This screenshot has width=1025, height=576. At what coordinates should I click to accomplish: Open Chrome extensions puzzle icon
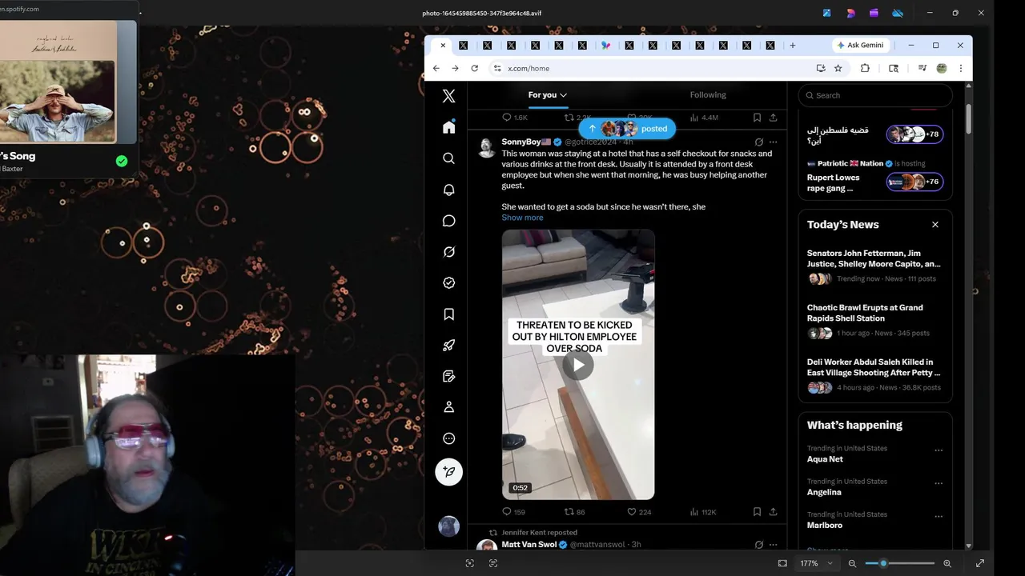(865, 68)
